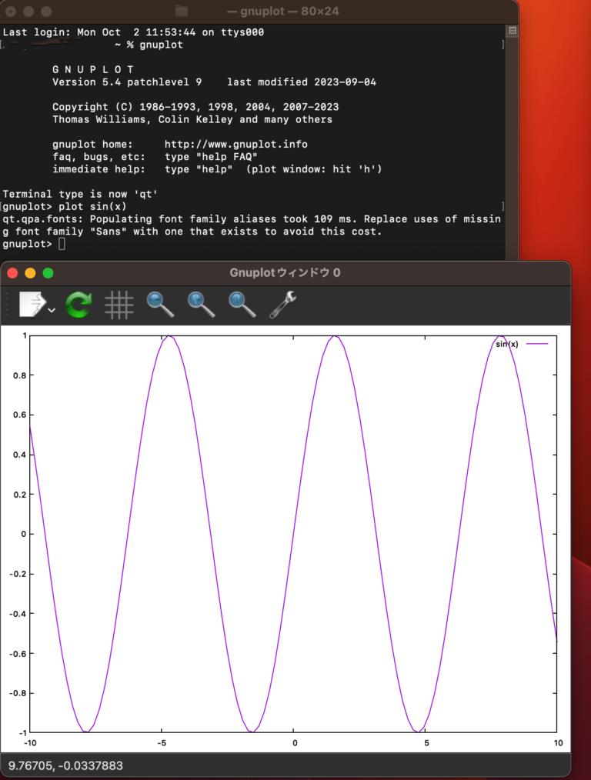The width and height of the screenshot is (591, 780).
Task: Toggle the plot grid display
Action: point(119,305)
